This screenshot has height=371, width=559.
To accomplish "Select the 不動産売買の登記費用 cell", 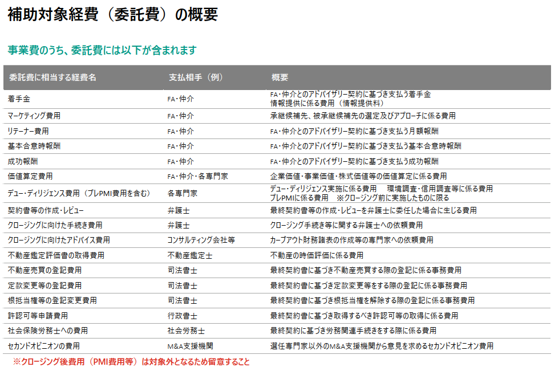I will (44, 271).
